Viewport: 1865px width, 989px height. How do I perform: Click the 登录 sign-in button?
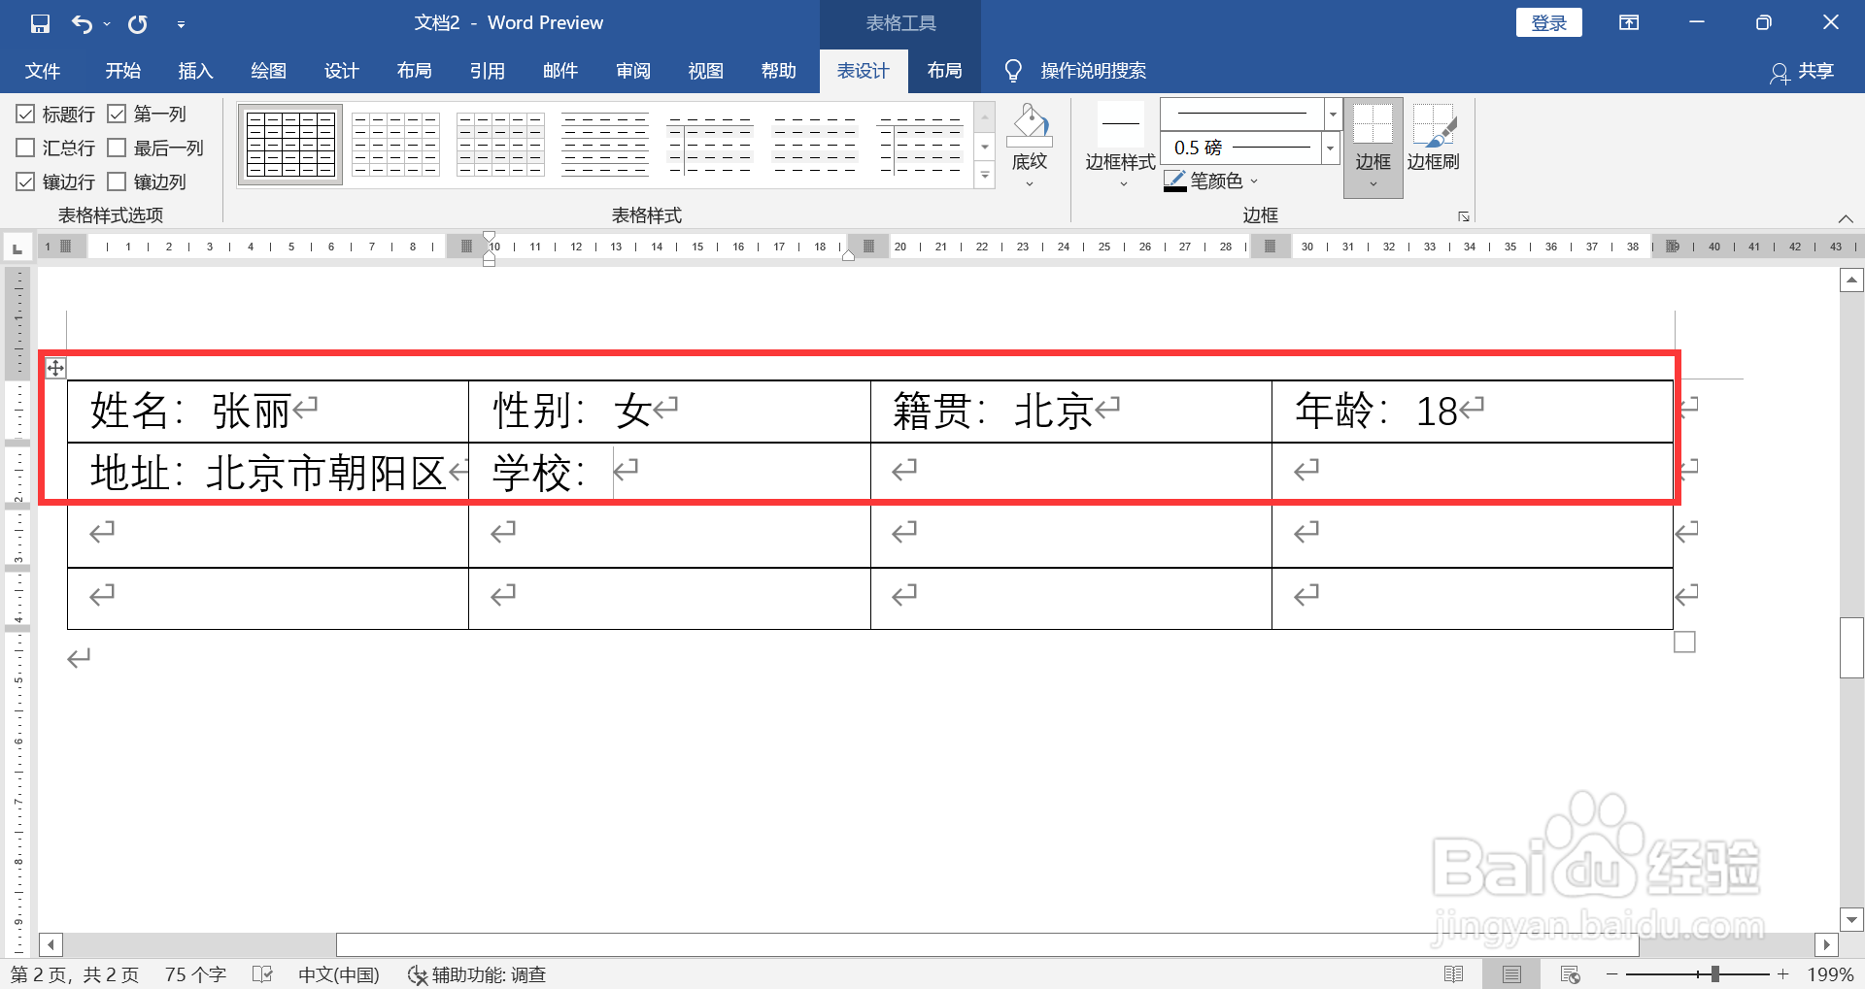click(1549, 22)
